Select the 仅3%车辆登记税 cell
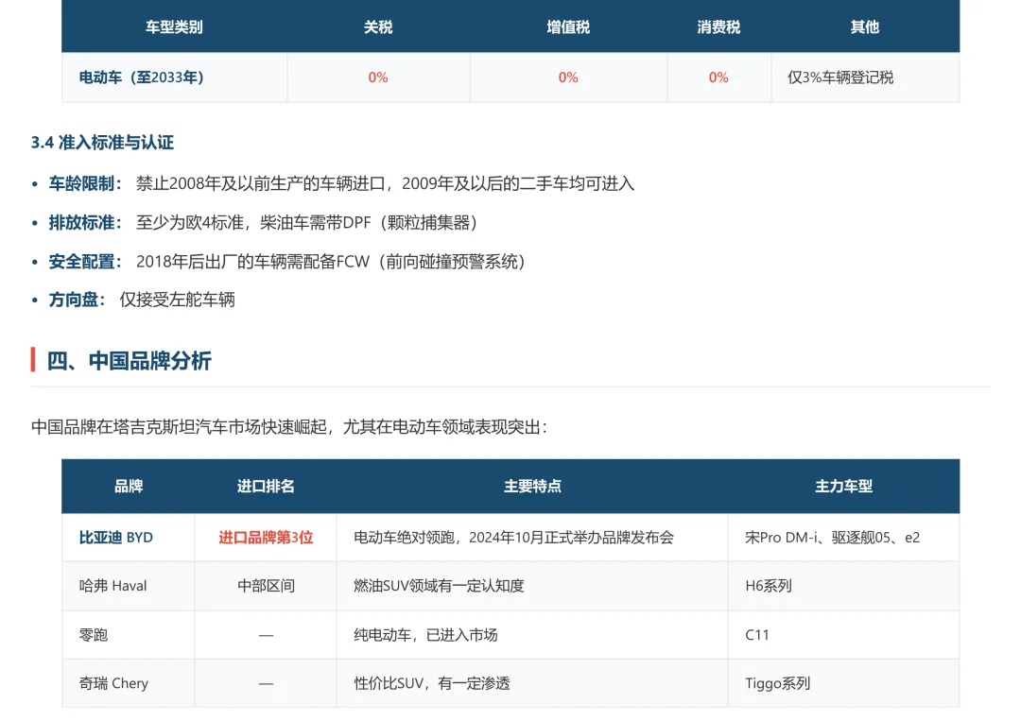The width and height of the screenshot is (1021, 721). click(x=865, y=77)
